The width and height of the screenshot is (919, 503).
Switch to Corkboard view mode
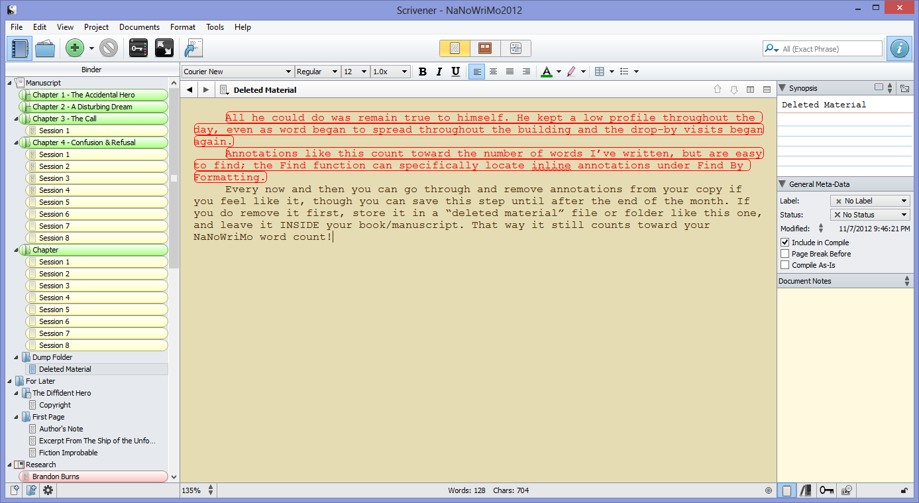485,48
